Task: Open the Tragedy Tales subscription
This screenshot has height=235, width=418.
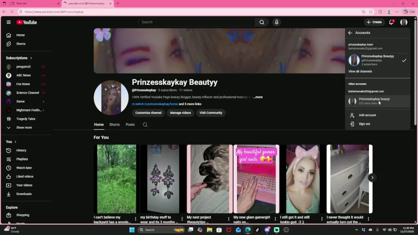Action: [26, 119]
